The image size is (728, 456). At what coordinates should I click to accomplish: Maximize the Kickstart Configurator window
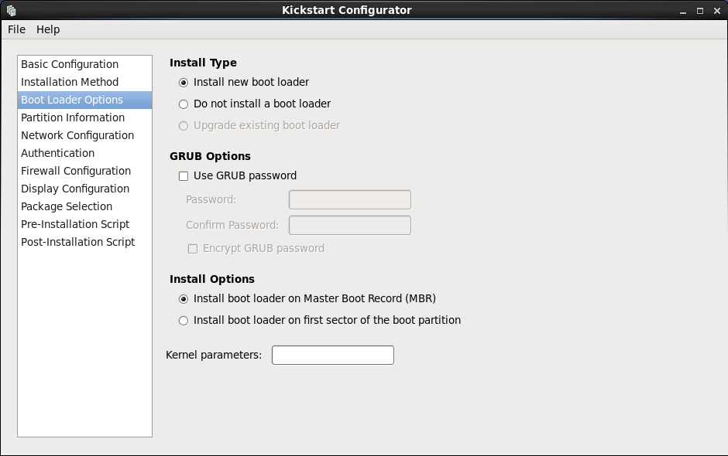(699, 10)
